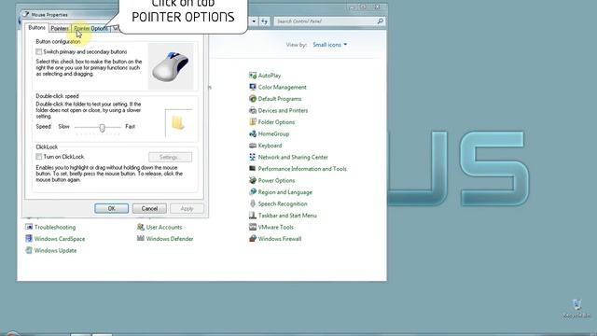Adjust the double-click speed slider handle

pyautogui.click(x=102, y=128)
